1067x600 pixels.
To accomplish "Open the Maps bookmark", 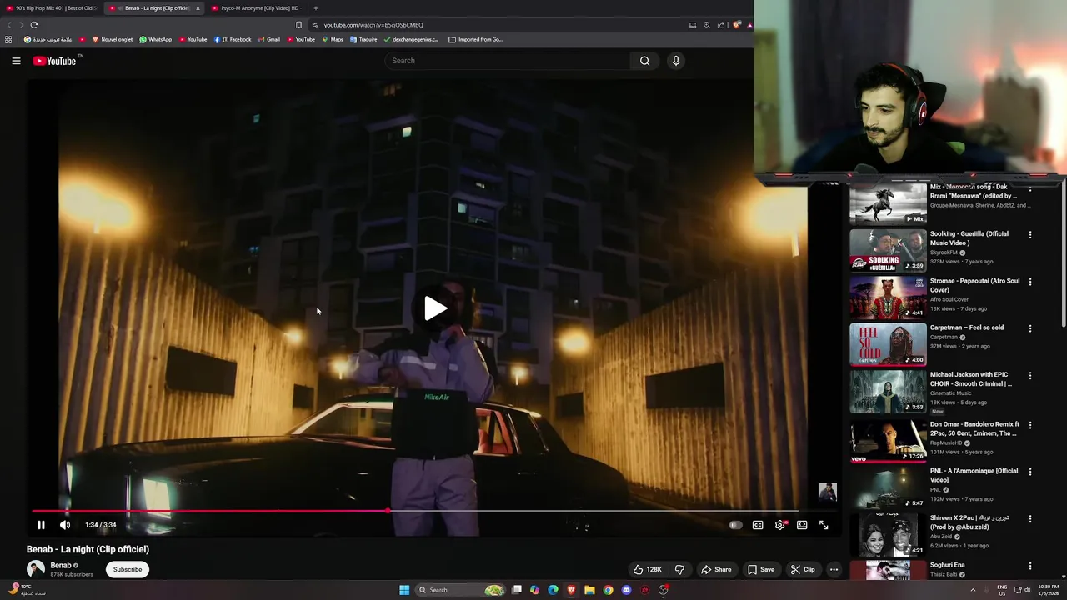I will click(333, 39).
